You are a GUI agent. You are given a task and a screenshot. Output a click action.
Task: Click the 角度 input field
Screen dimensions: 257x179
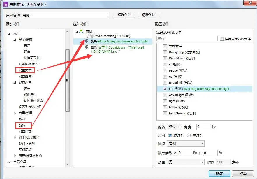pos(204,127)
